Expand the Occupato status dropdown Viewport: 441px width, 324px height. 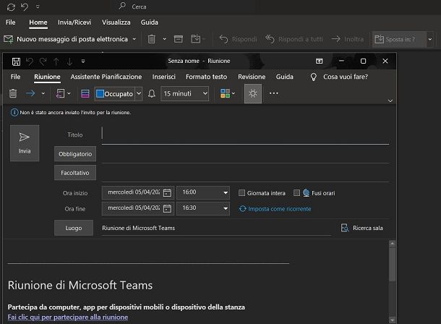click(138, 93)
